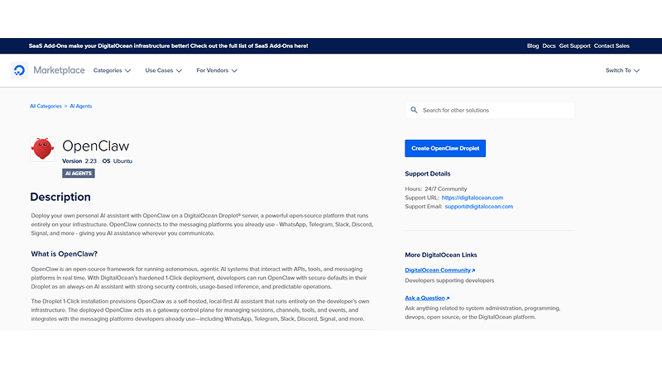Image resolution: width=662 pixels, height=368 pixels.
Task: Click the Support Details heading
Action: [x=428, y=174]
